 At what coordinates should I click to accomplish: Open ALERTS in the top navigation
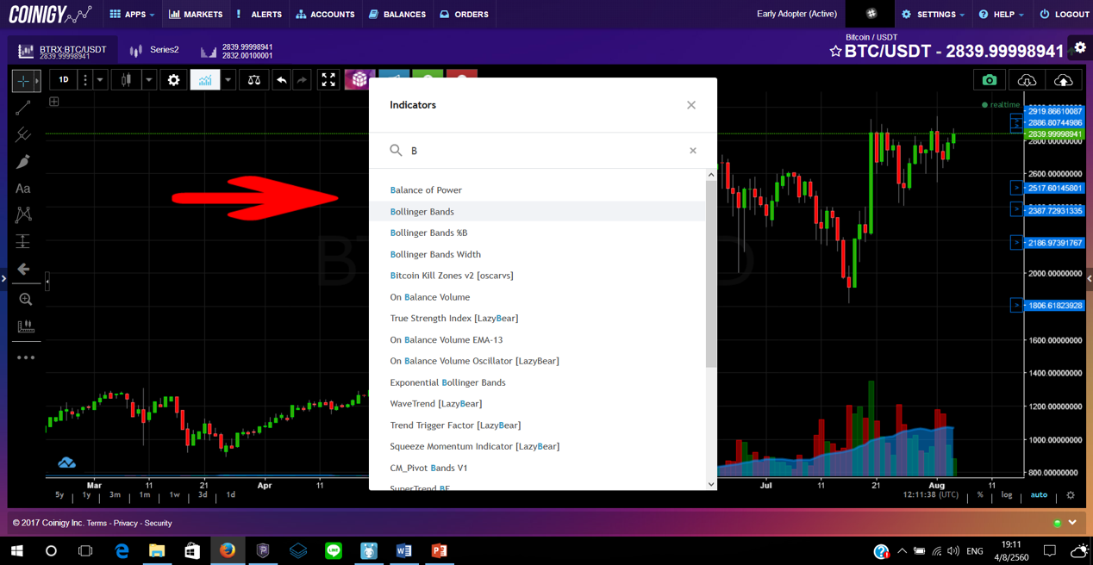(259, 14)
